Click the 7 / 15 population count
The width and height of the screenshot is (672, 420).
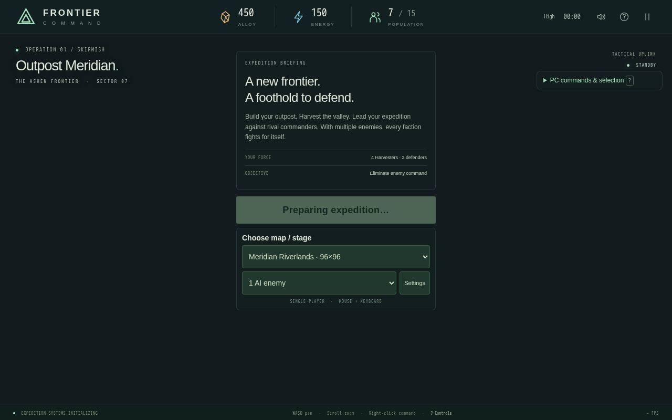tap(402, 13)
